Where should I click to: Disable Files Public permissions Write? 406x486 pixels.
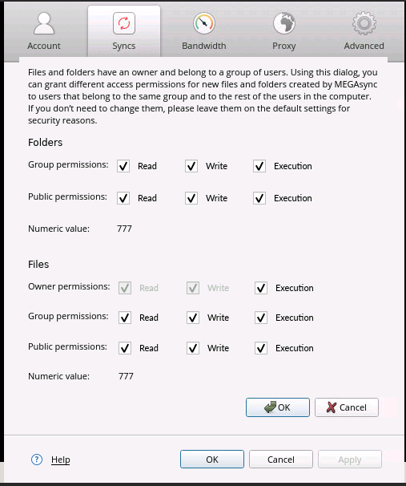pos(193,348)
